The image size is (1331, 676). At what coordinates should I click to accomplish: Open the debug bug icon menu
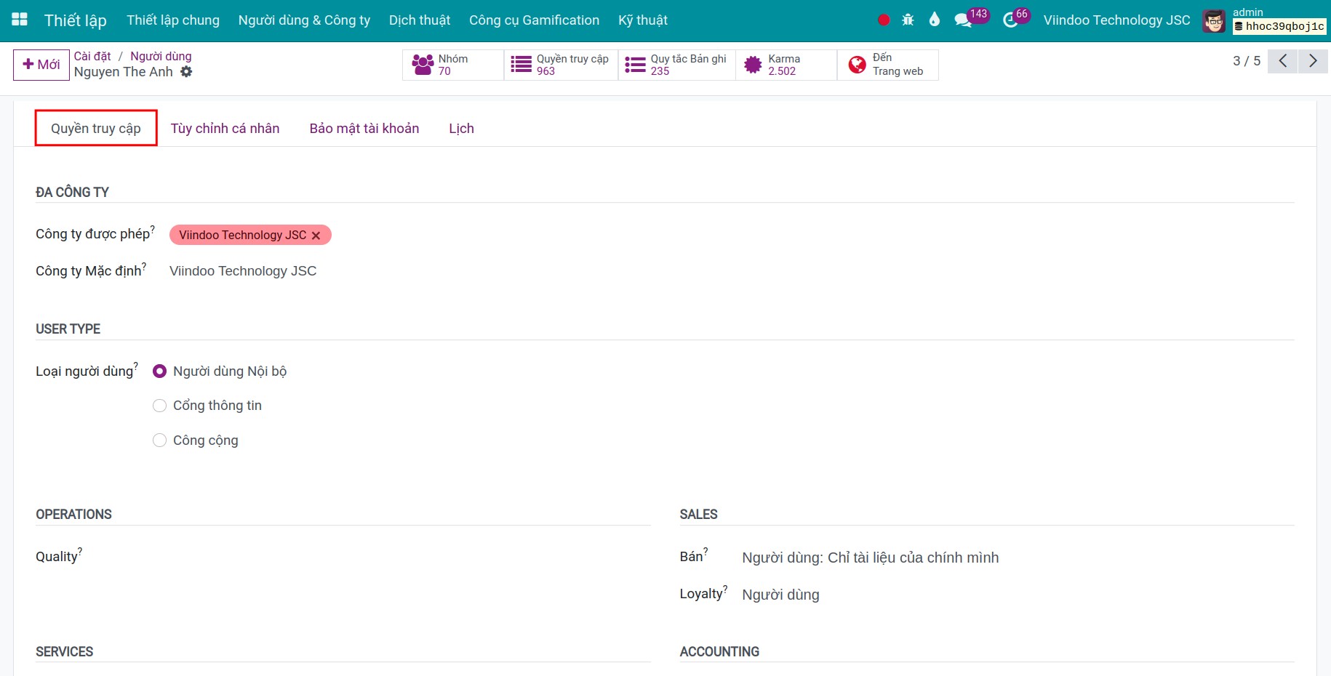[908, 20]
